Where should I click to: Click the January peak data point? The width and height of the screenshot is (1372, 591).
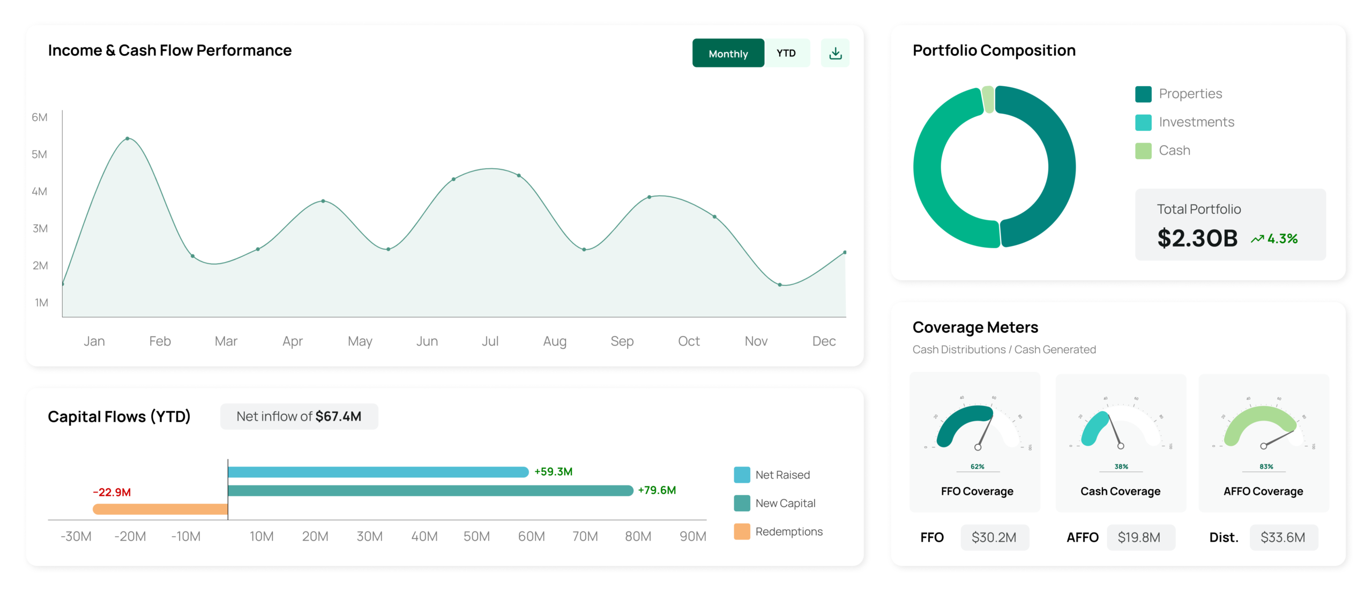tap(128, 138)
